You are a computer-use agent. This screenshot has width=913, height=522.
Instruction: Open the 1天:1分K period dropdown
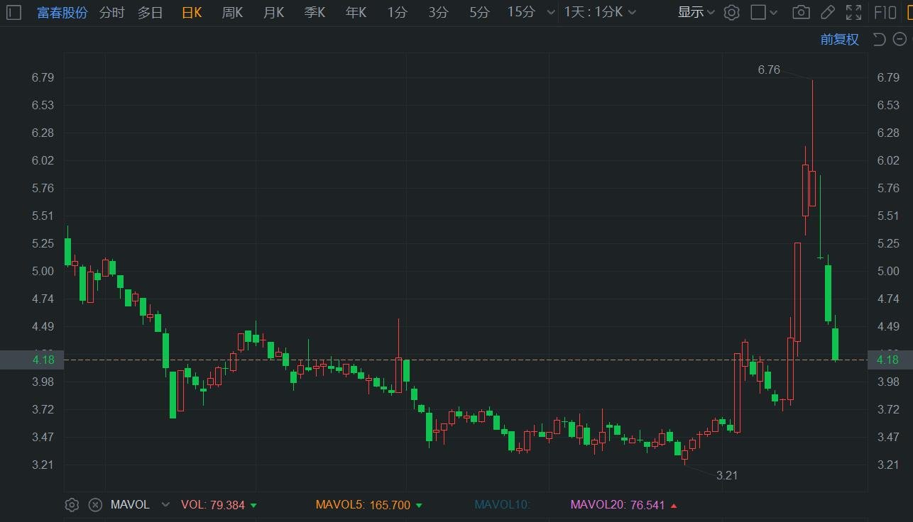click(x=600, y=12)
